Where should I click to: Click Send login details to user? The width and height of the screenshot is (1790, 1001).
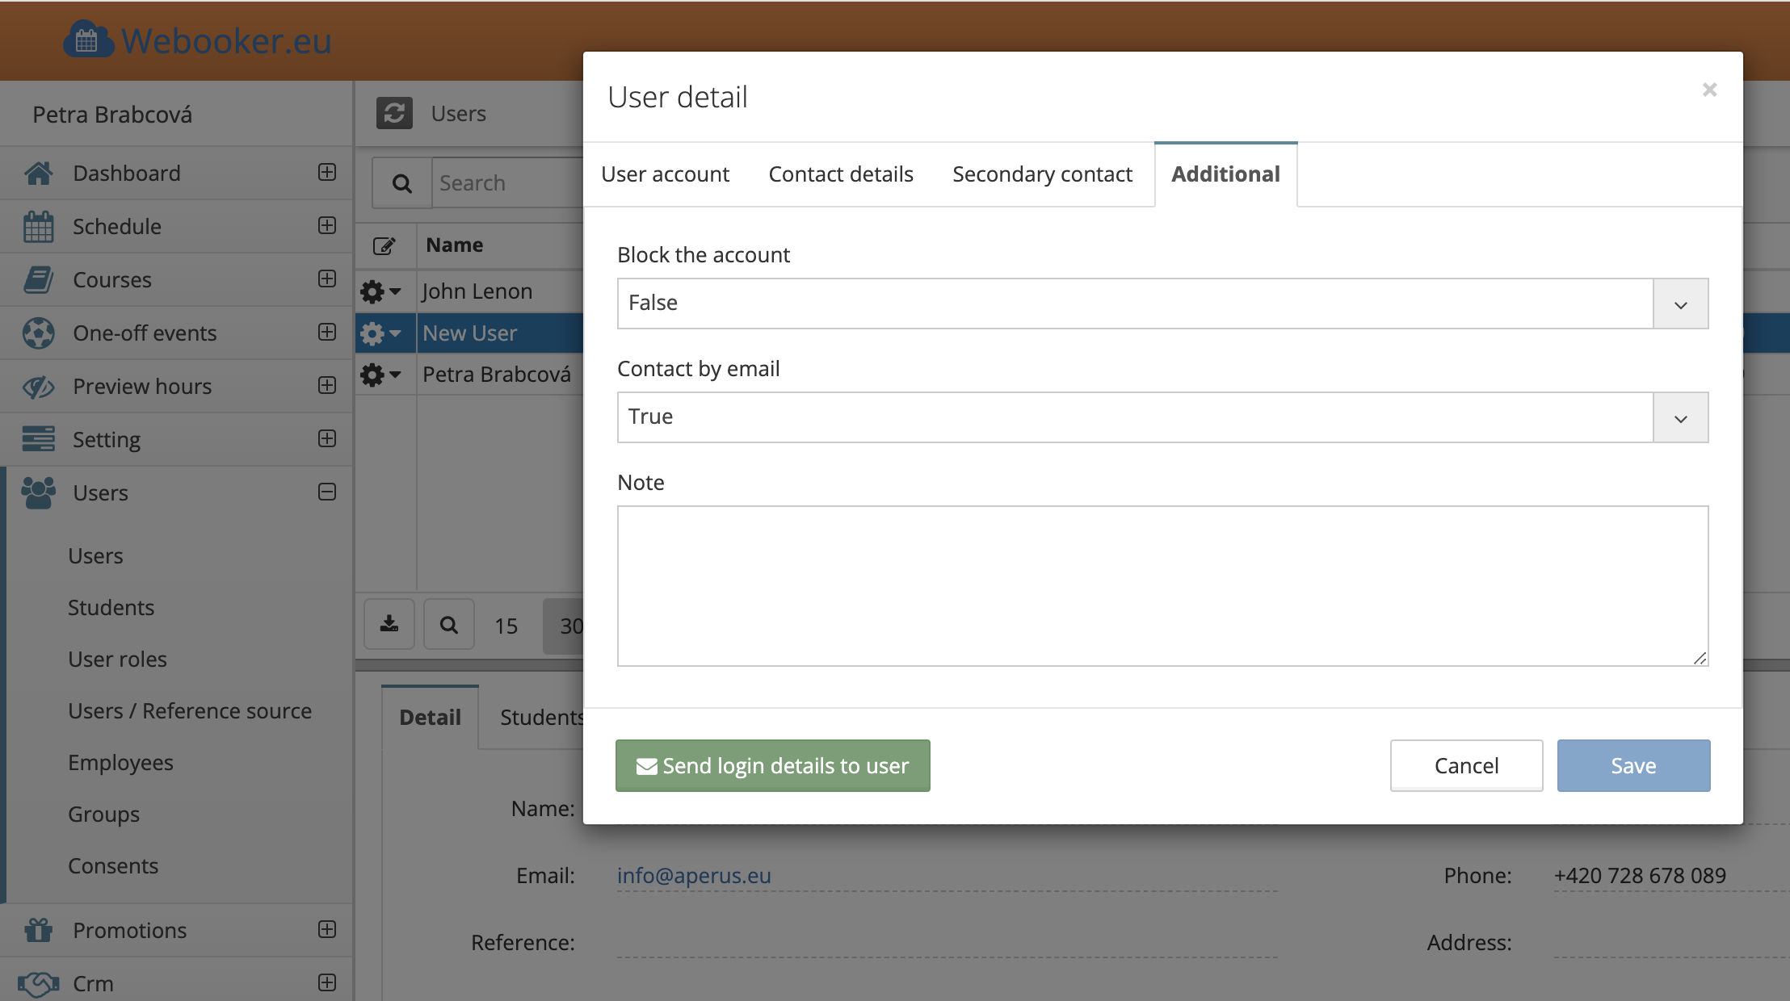(x=772, y=765)
